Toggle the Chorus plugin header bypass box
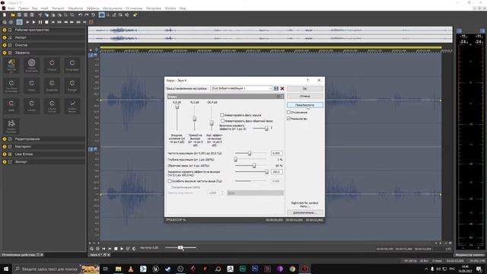Screen dimensions: 487x274 point(279,97)
